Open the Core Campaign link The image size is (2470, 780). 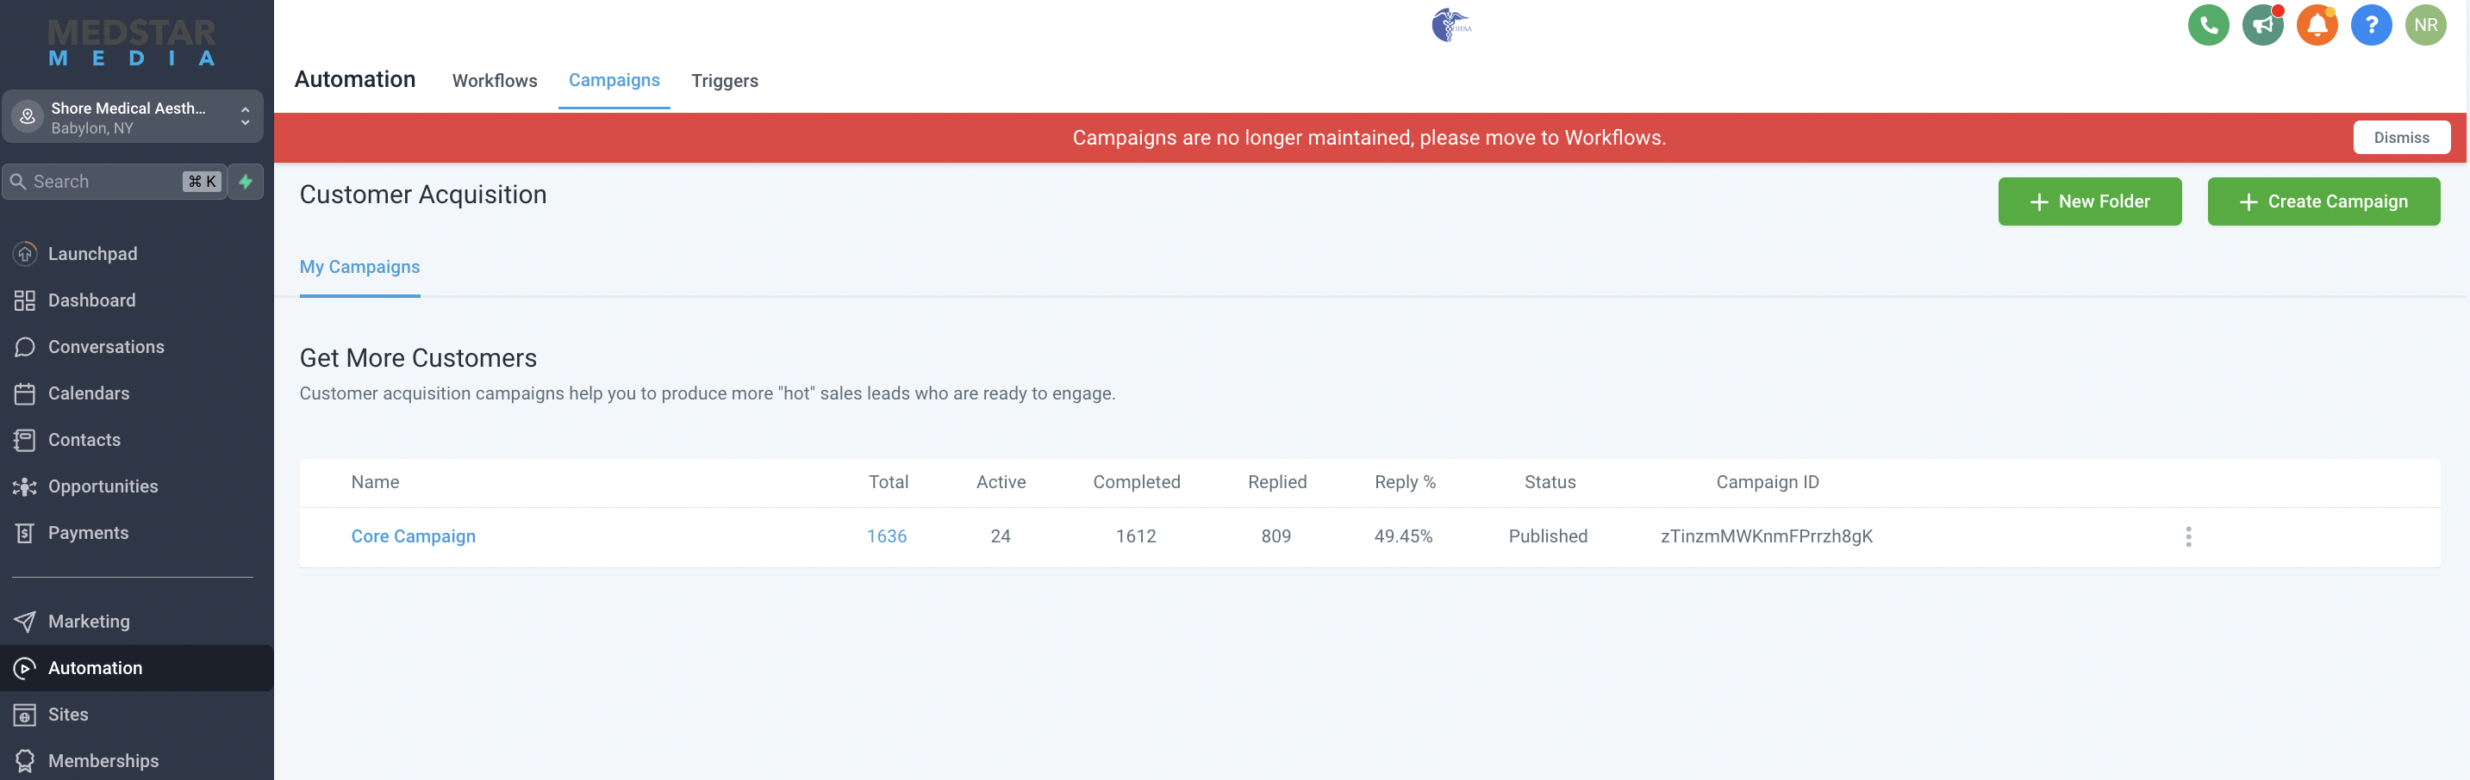click(x=414, y=536)
